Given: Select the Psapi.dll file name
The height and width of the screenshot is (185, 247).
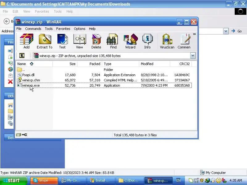Looking at the screenshot, I should point(28,75).
